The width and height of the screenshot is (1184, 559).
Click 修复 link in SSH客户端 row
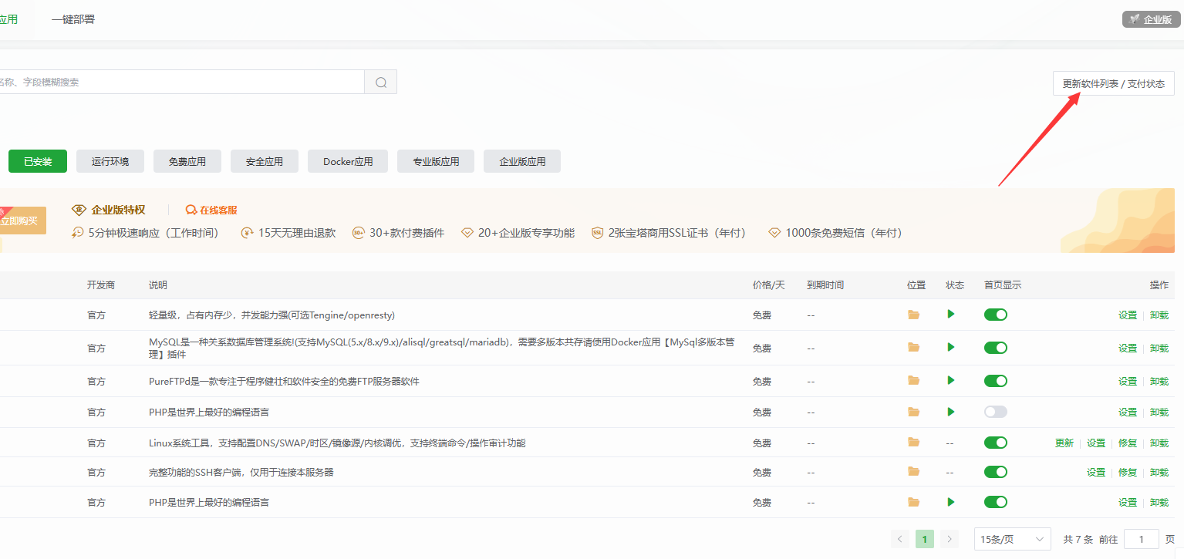pos(1128,472)
